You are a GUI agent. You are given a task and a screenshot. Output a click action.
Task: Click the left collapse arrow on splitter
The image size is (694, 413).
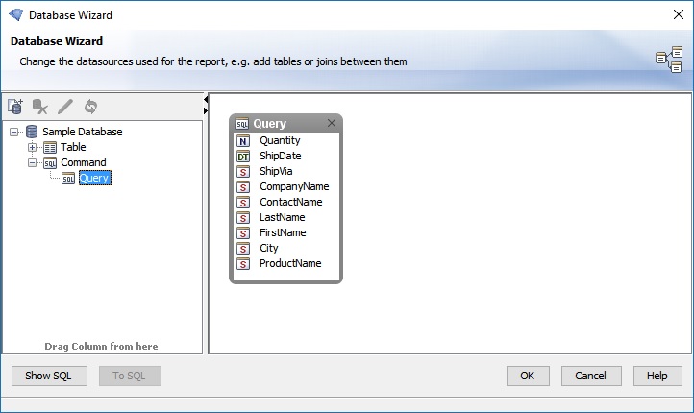(206, 100)
